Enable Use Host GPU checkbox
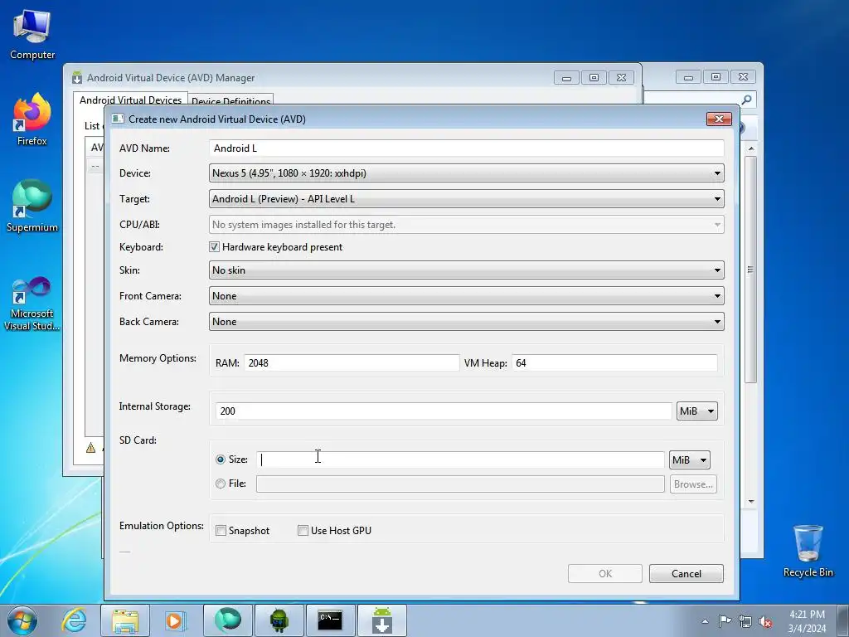 (303, 531)
